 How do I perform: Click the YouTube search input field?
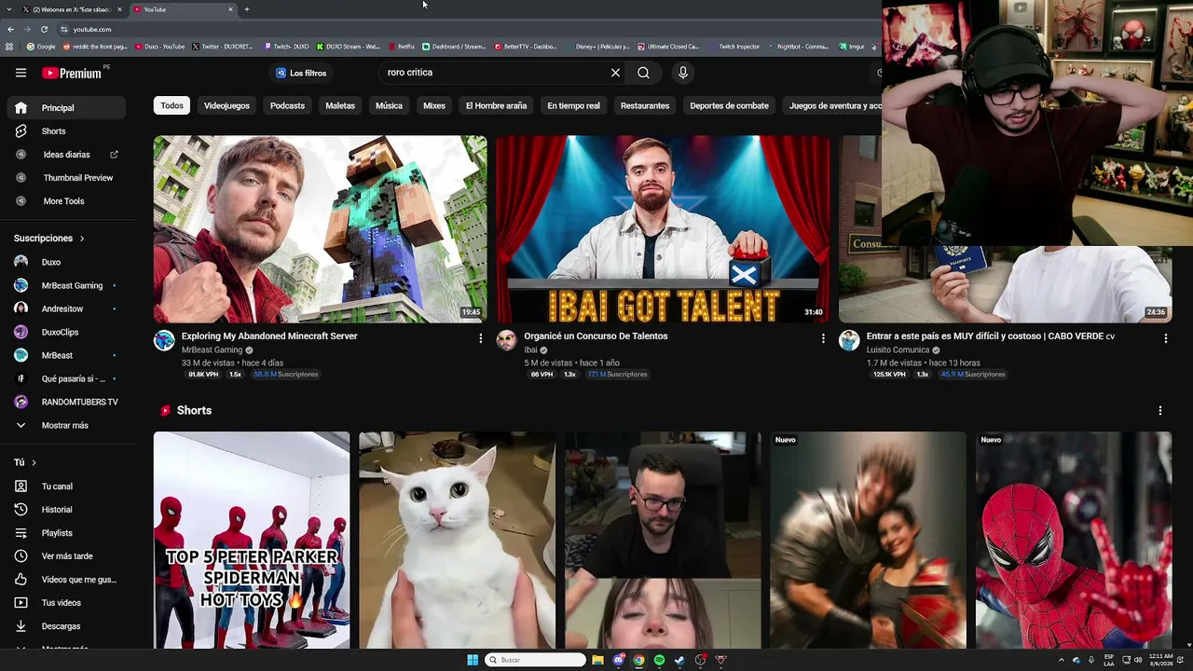(494, 73)
